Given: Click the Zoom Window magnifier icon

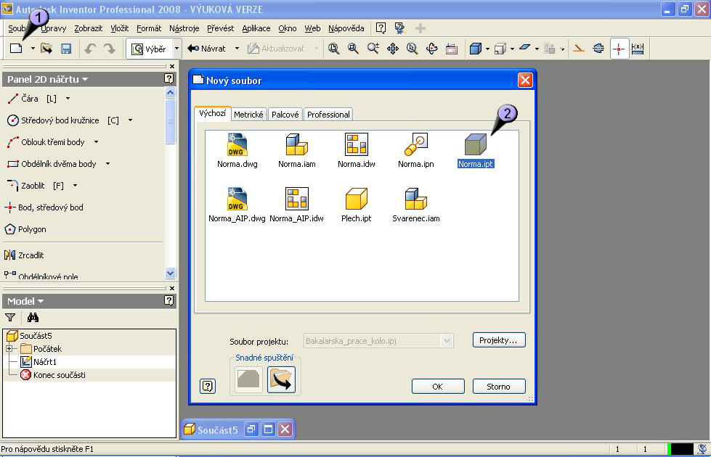Looking at the screenshot, I should 353,49.
